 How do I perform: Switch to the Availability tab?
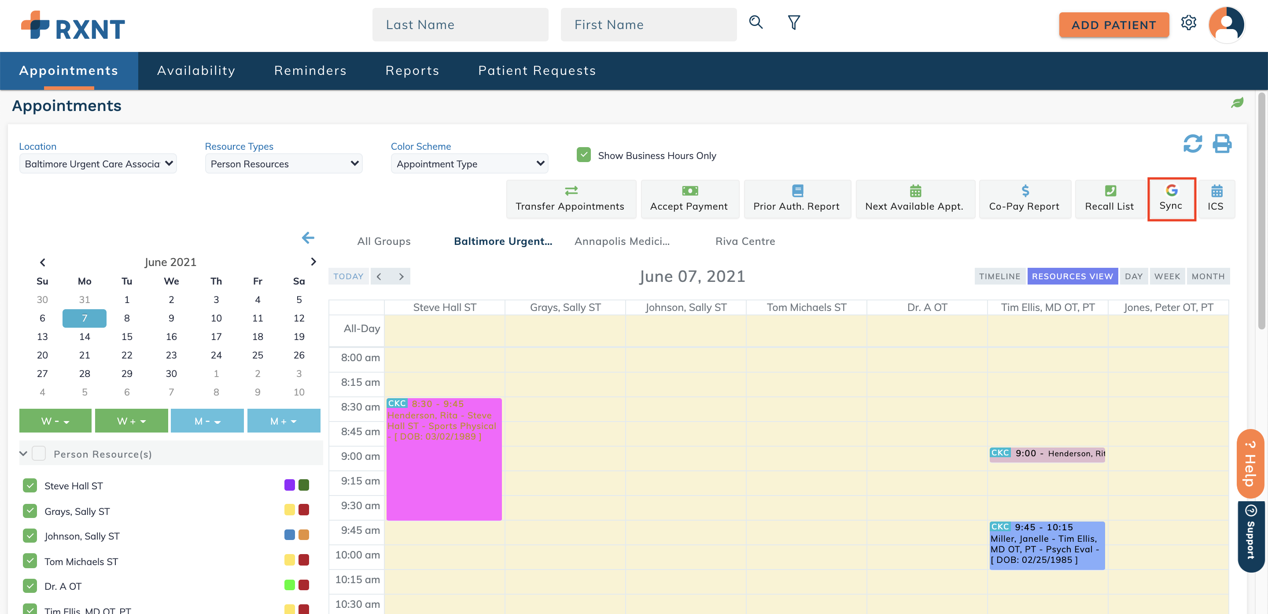point(196,70)
